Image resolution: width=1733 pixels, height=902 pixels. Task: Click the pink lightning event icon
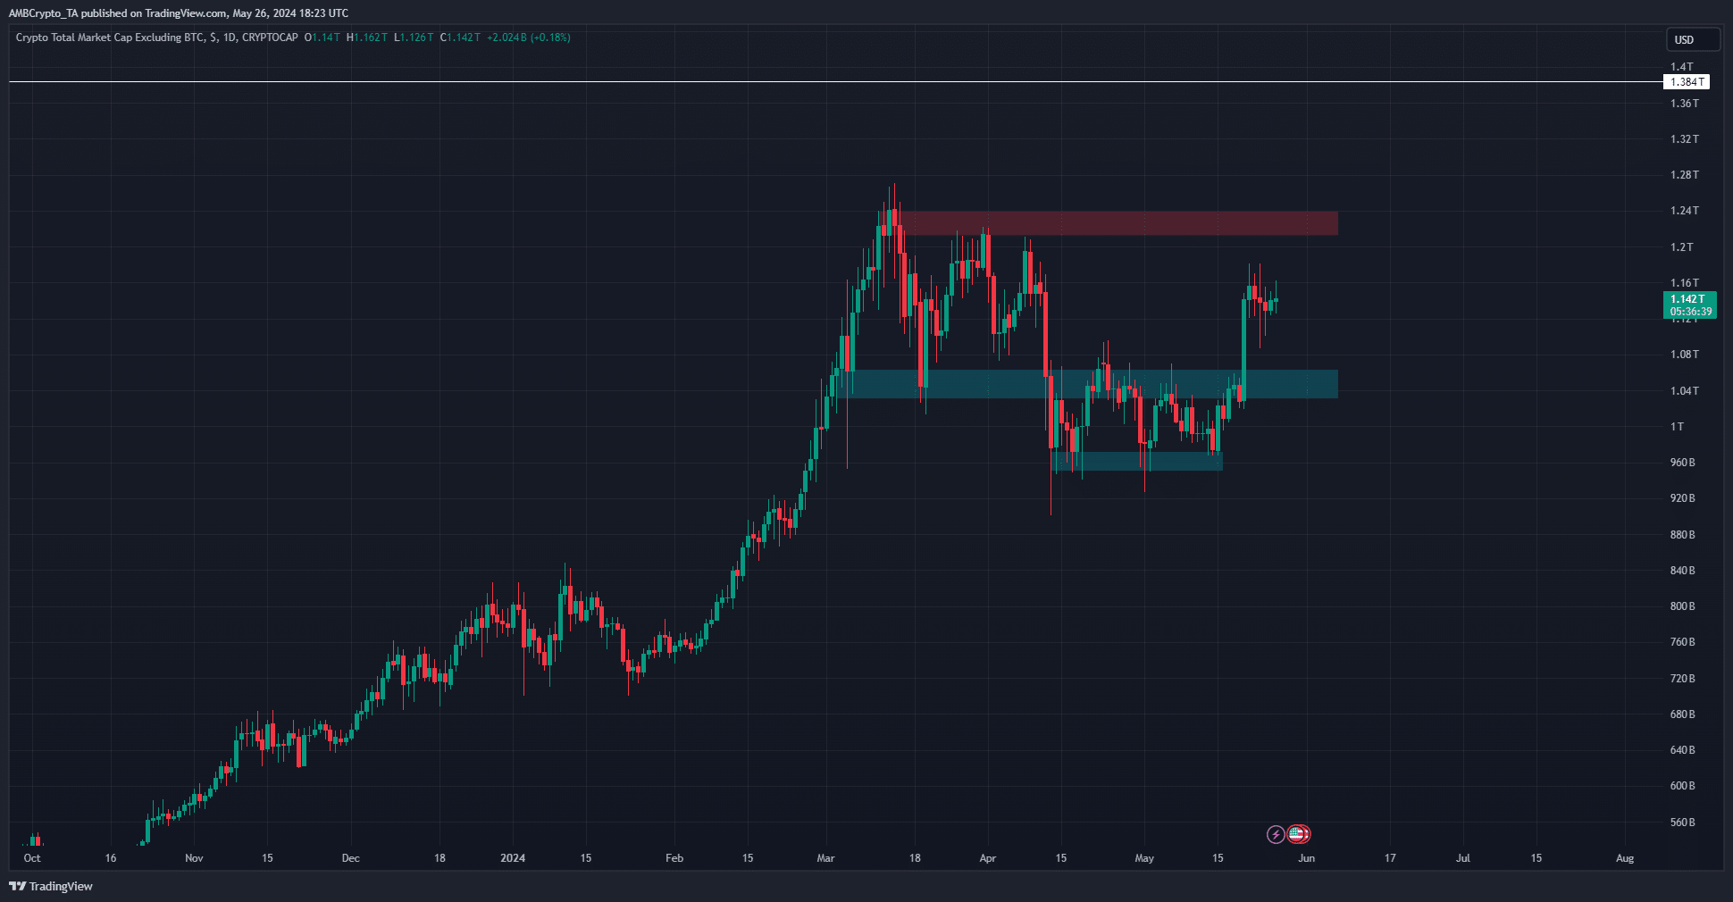click(1276, 834)
